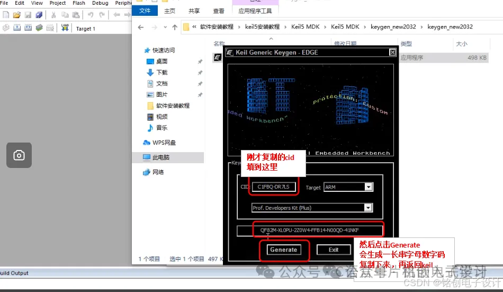Click the camera screenshot button overlay
Screen dimensions: 503x292
(x=19, y=155)
